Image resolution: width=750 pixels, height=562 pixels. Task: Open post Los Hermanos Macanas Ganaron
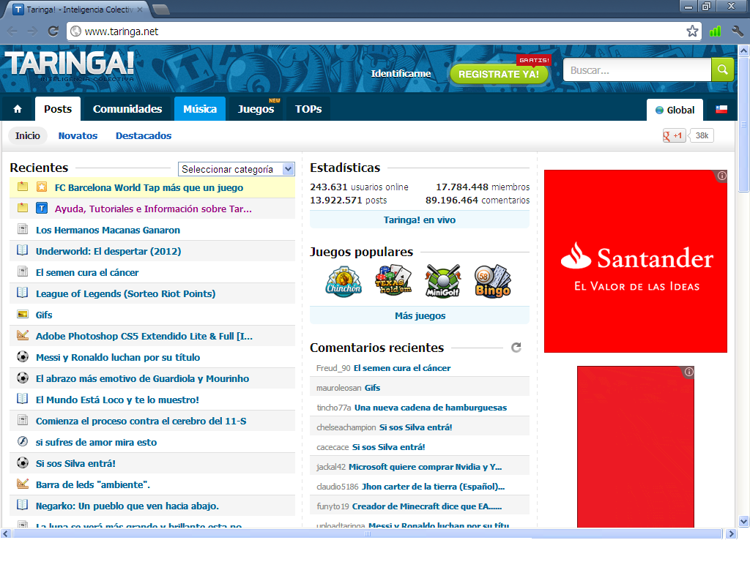108,230
